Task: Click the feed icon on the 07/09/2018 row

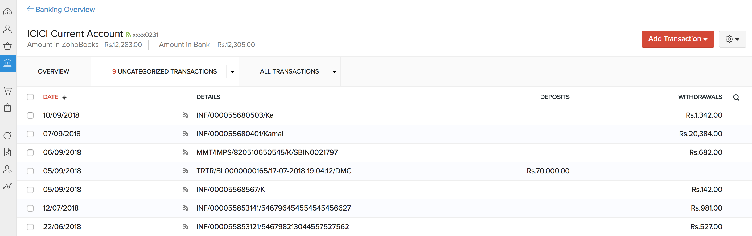Action: (x=186, y=134)
